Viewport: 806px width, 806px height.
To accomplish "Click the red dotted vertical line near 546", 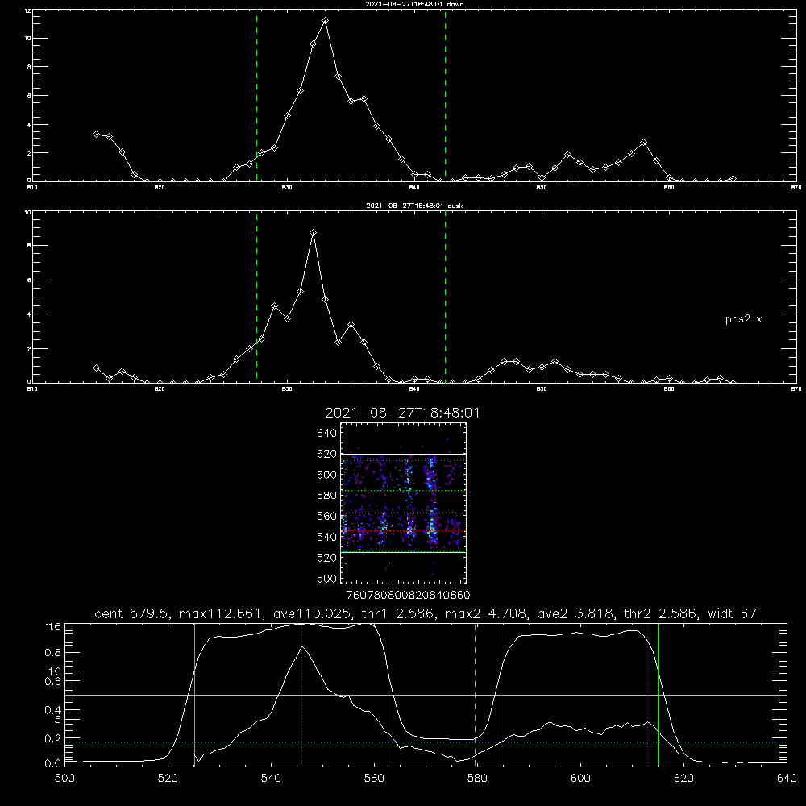I will [x=301, y=695].
